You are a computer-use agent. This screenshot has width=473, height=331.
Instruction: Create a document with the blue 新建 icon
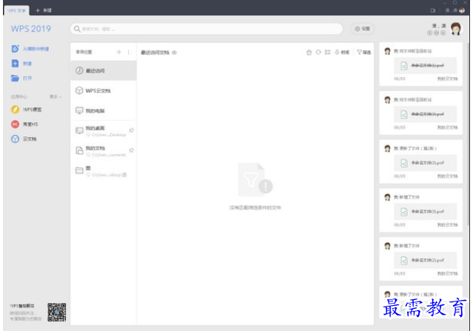[15, 64]
